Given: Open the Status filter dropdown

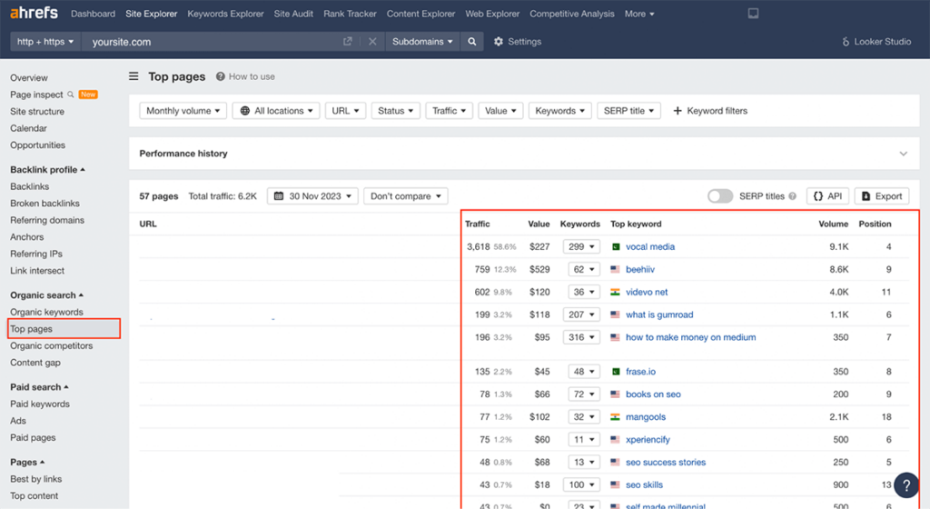Looking at the screenshot, I should click(x=396, y=111).
